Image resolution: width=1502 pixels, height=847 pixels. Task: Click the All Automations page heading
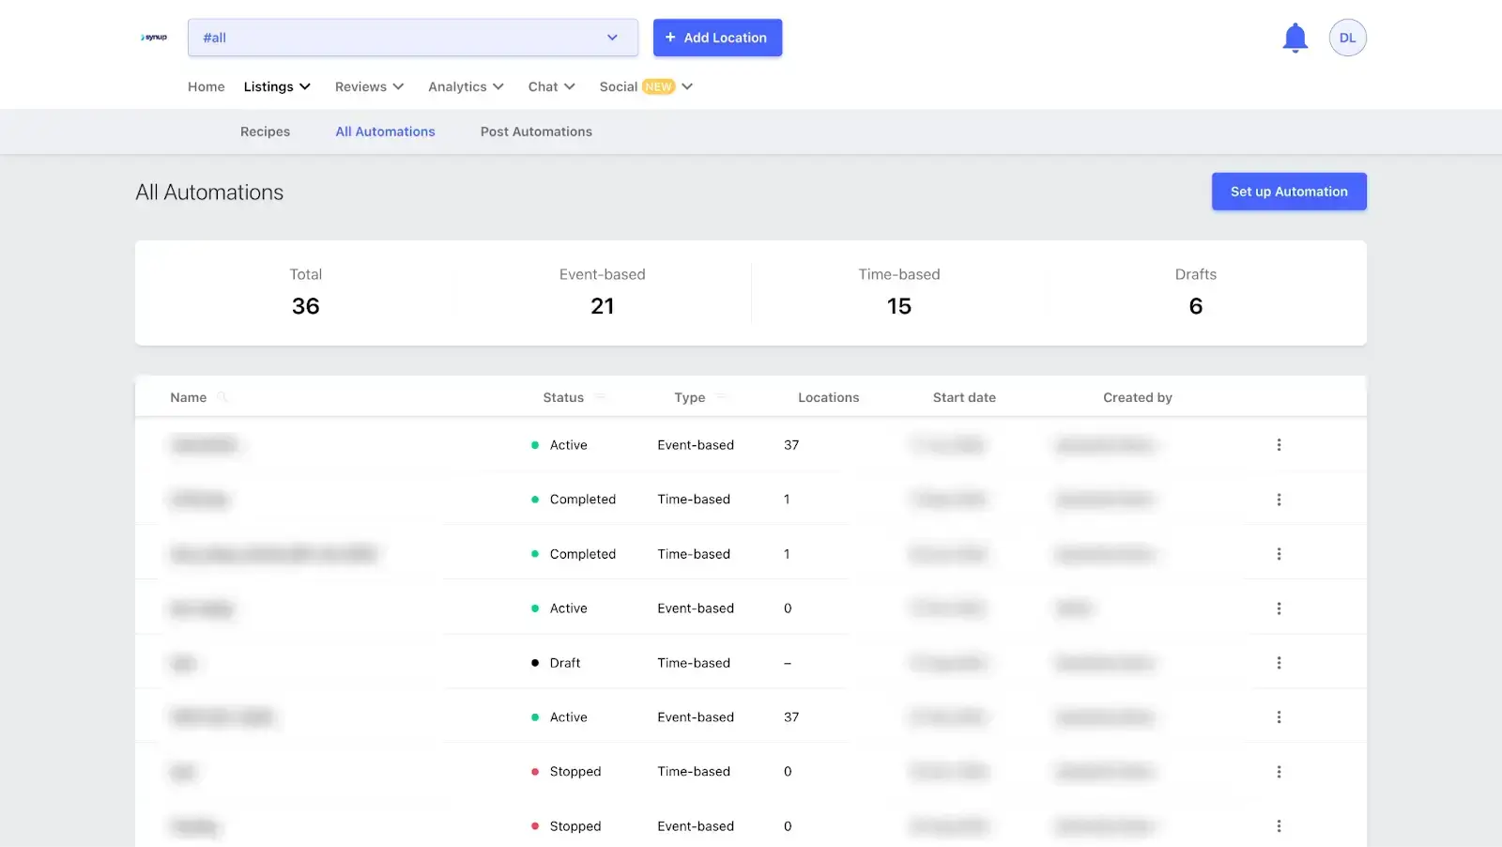click(209, 192)
